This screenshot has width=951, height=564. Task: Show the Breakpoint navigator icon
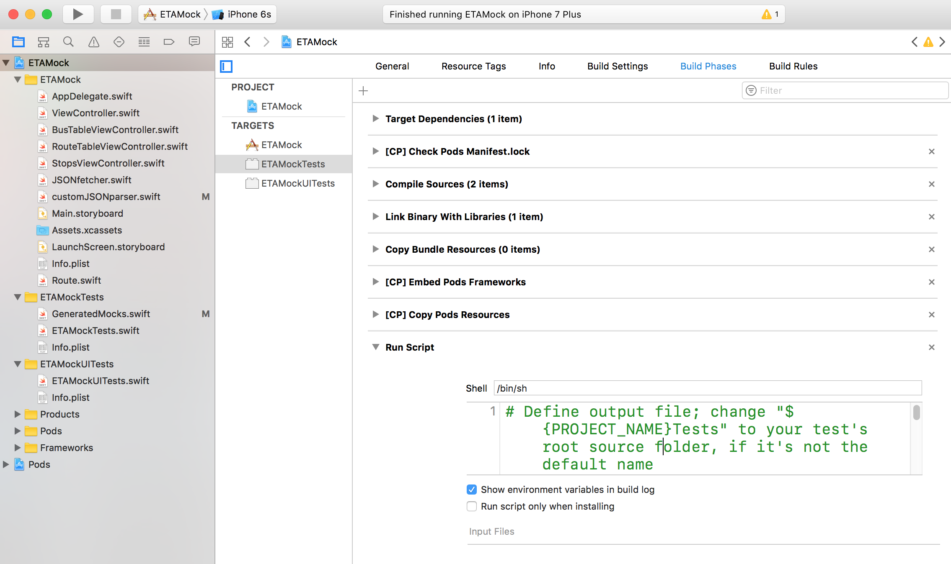[x=169, y=42]
